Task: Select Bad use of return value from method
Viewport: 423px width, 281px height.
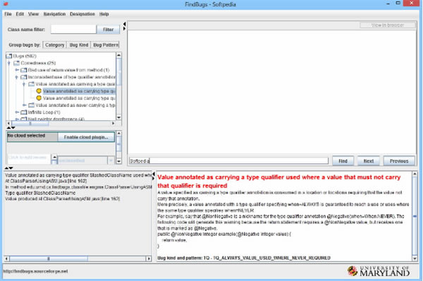Action: pyautogui.click(x=68, y=70)
